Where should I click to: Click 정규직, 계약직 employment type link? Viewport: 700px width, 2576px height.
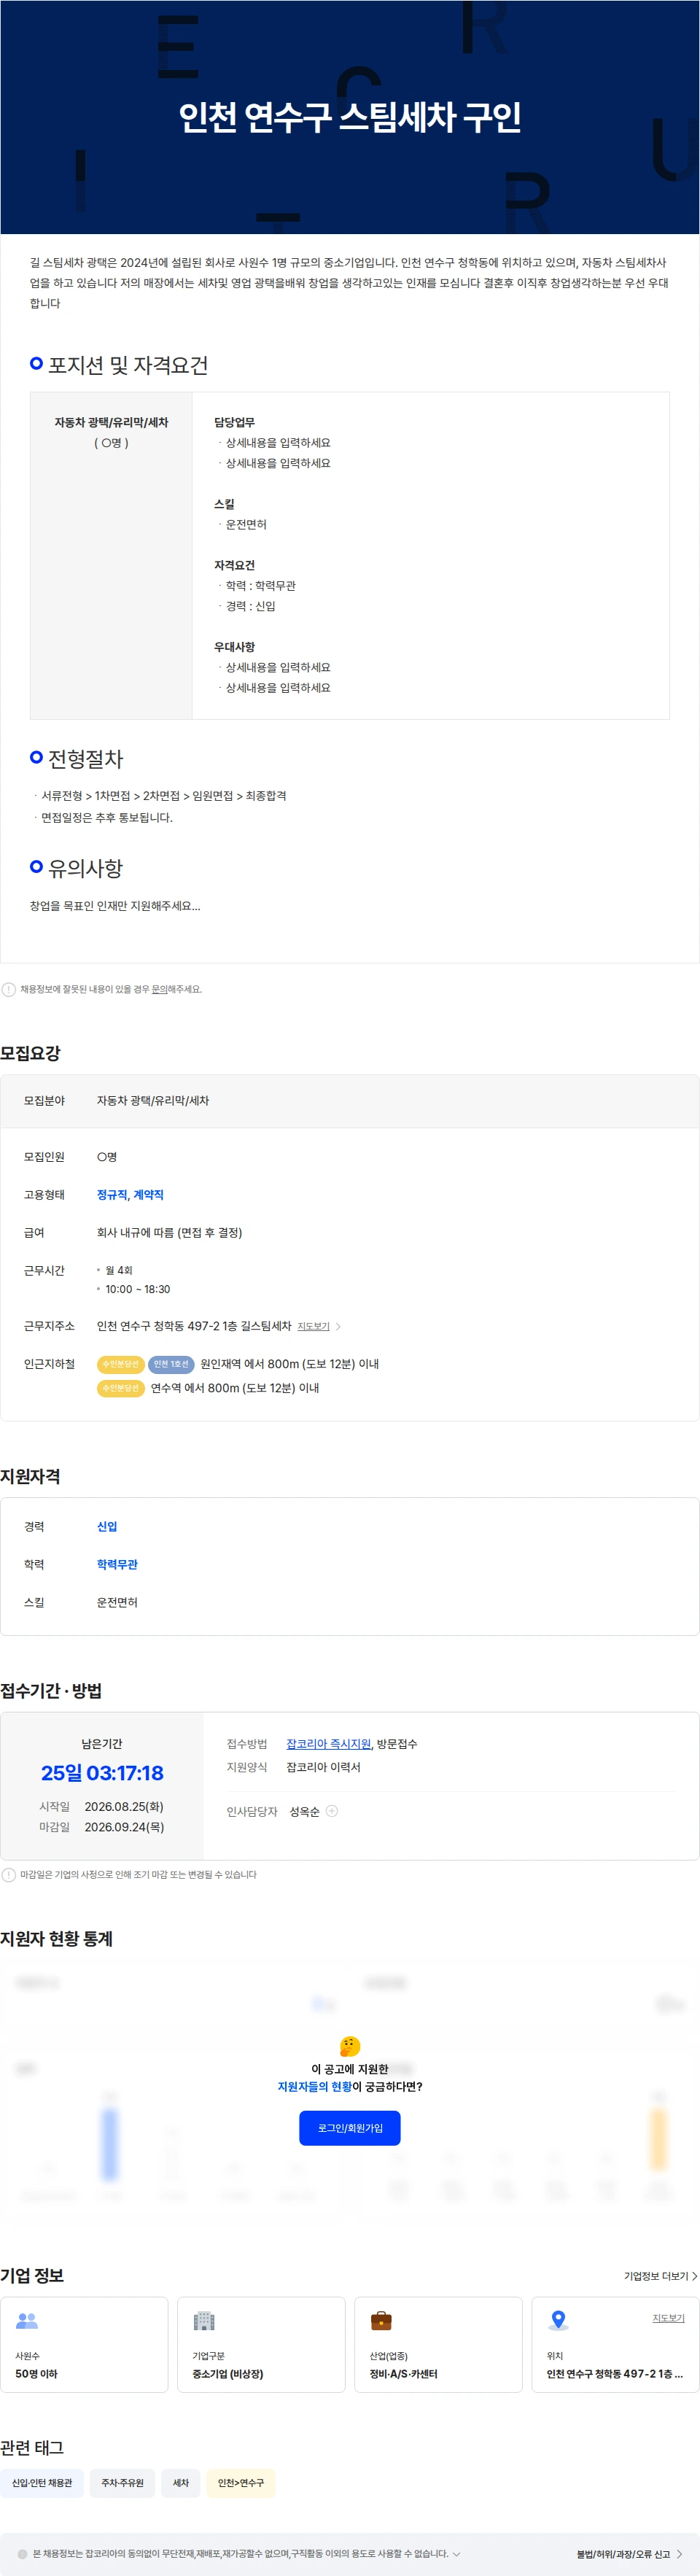(x=130, y=1195)
